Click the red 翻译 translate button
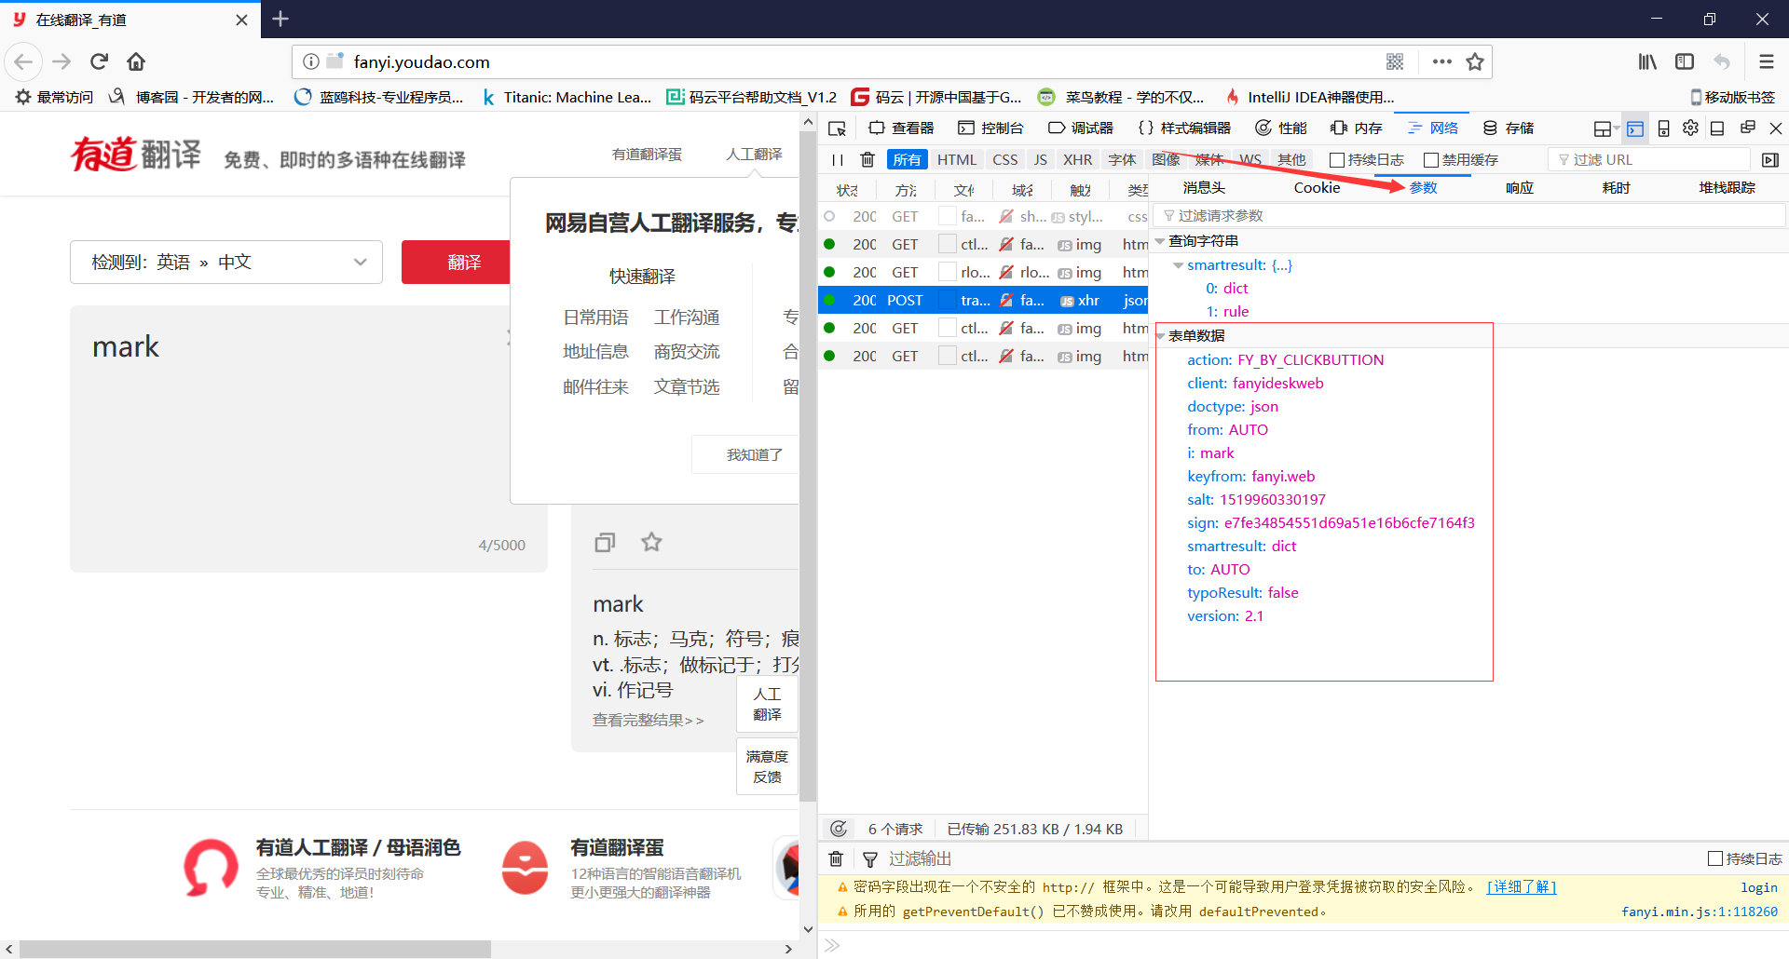 pyautogui.click(x=456, y=263)
